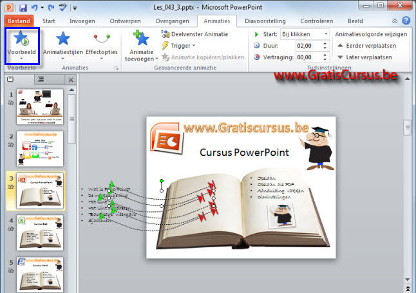Screen dimensions: 416x293
Task: Go to the previous slide with the double arrow
Action: 407,288
